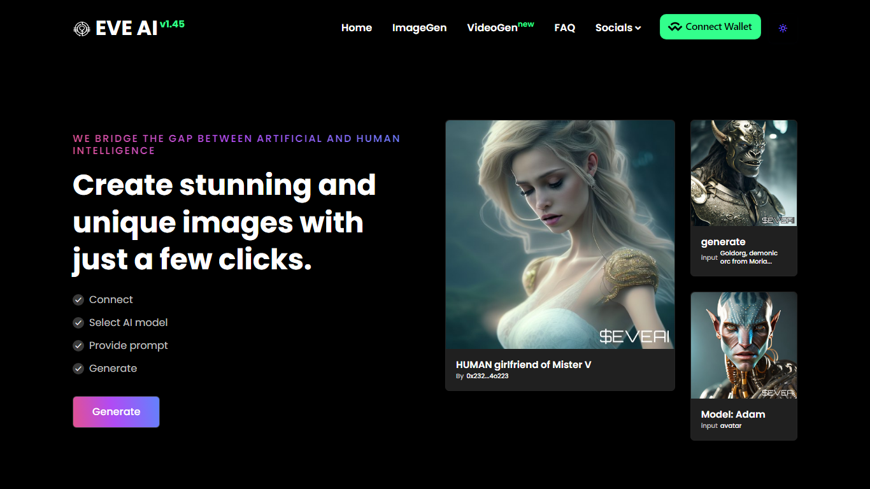
Task: Click the HUMAN girlfriend of Mister V title
Action: 524,365
